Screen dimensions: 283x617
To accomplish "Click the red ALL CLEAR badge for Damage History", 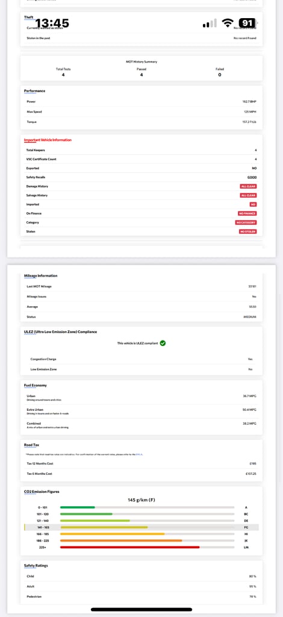I will (249, 186).
